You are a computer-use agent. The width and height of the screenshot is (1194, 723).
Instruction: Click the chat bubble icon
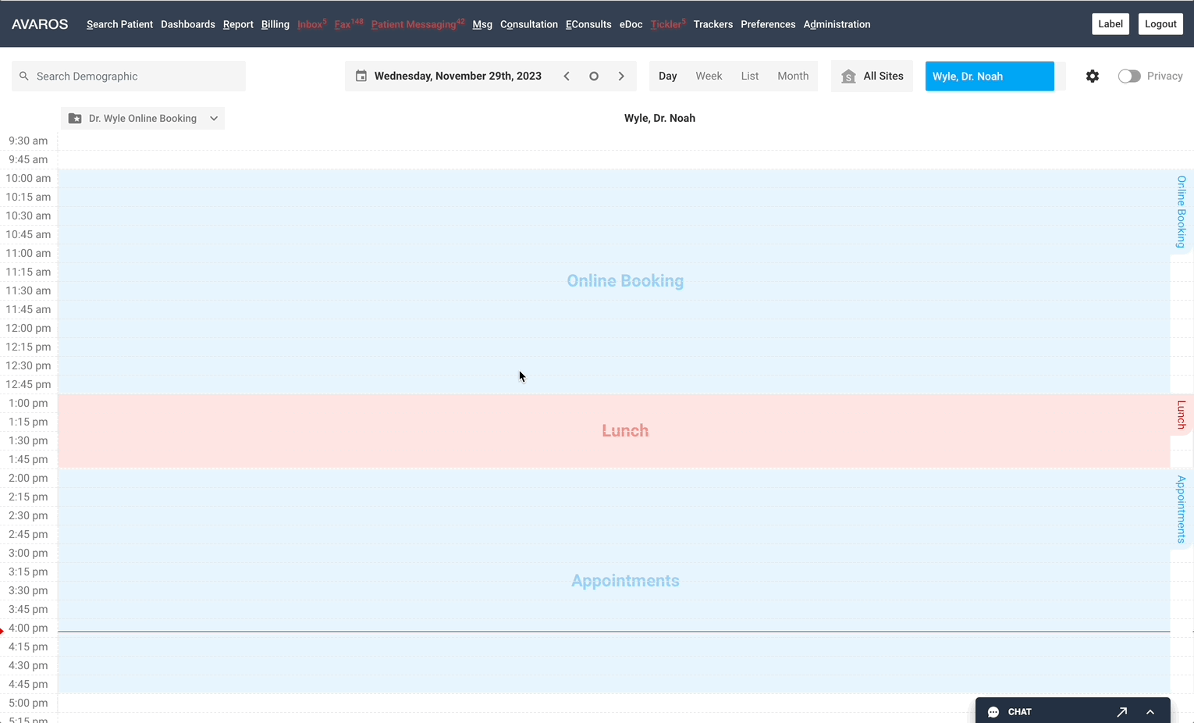tap(993, 711)
